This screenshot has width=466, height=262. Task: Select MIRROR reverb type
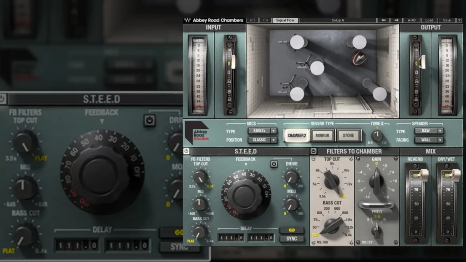(322, 136)
